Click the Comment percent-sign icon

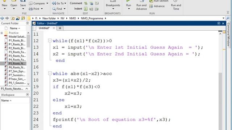pyautogui.click(x=86, y=3)
